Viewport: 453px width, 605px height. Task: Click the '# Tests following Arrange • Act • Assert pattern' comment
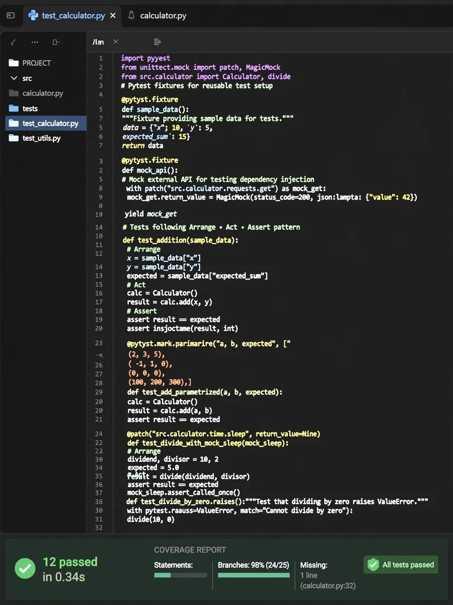click(211, 227)
